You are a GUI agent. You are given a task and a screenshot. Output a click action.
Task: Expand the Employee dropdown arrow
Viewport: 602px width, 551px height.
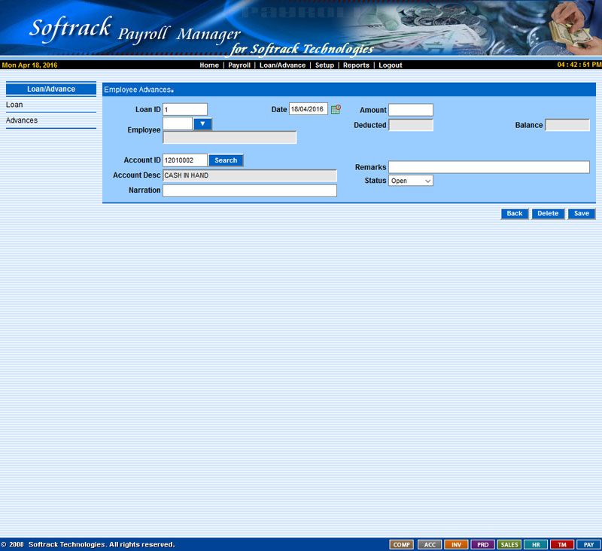tap(202, 123)
